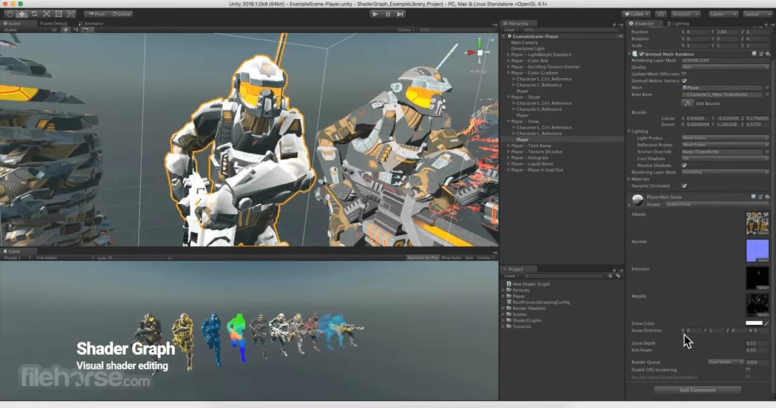This screenshot has height=408, width=776.
Task: Switch to the Animator tab
Action: (91, 24)
